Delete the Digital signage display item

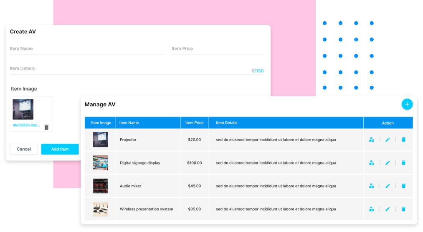[403, 163]
